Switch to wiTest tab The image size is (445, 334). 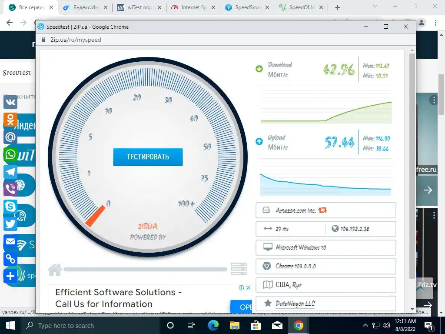[139, 7]
